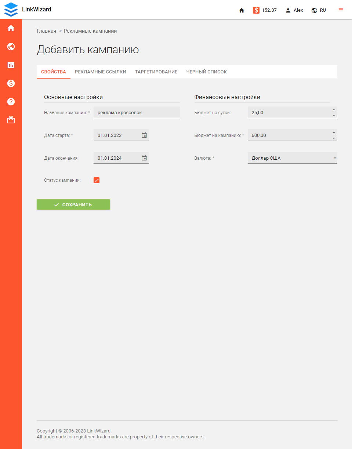This screenshot has height=449, width=352.
Task: Open the calendar picker for Дата окончания
Action: point(144,157)
